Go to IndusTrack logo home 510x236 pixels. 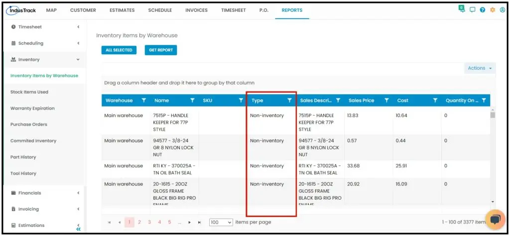pyautogui.click(x=21, y=10)
